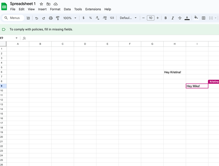Select the cell containing Hey Kristina!
Image resolution: width=219 pixels, height=166 pixels.
click(175, 72)
